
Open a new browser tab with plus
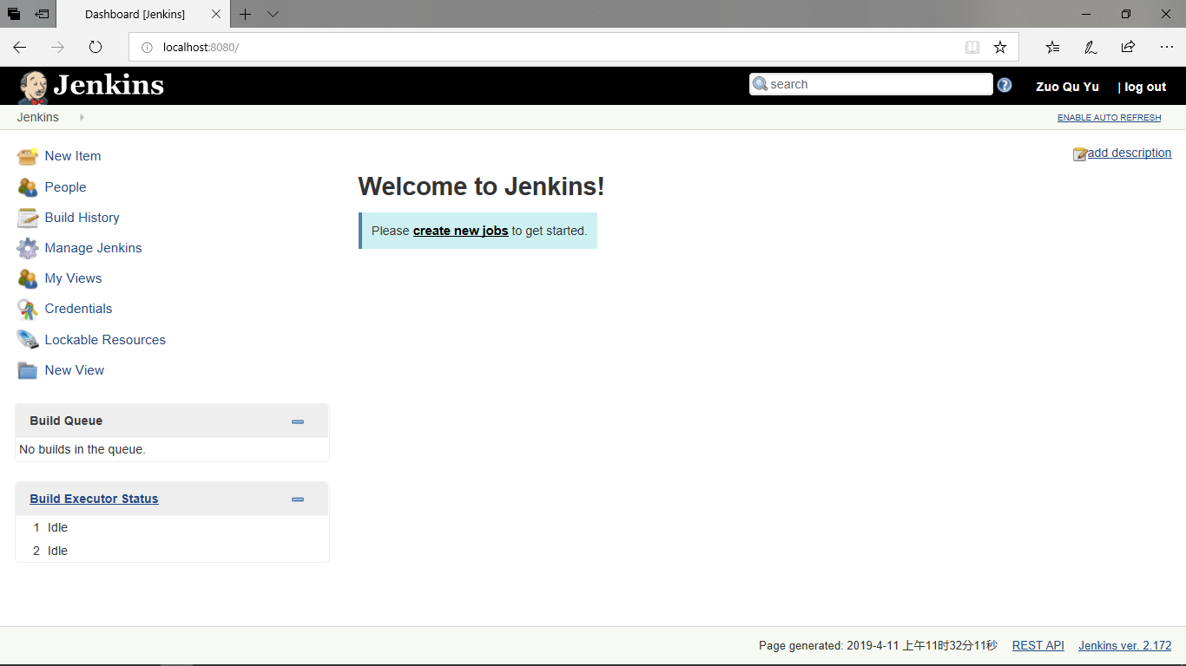click(x=246, y=14)
